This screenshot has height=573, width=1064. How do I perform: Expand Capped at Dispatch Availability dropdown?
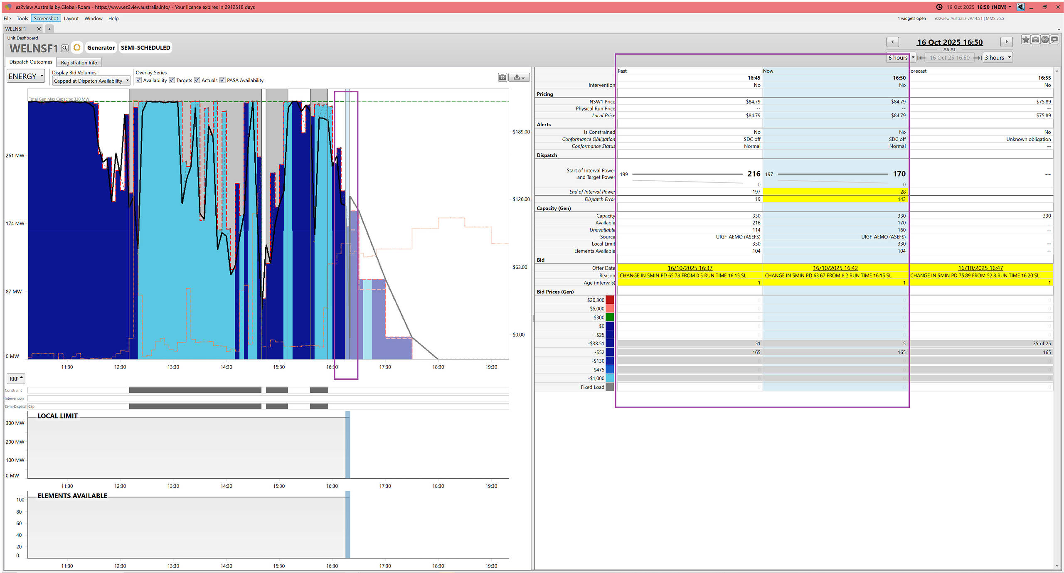pos(91,81)
